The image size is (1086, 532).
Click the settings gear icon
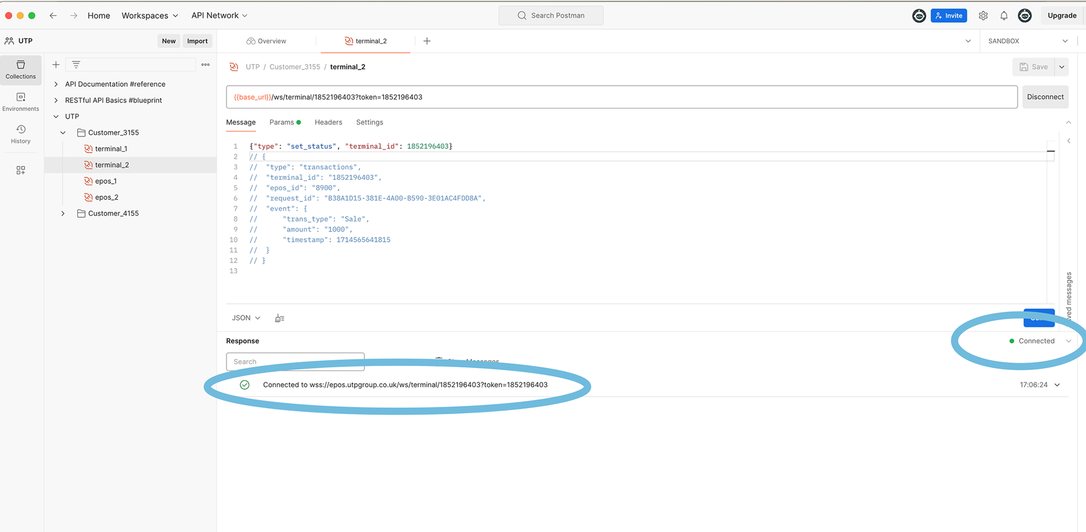click(x=983, y=16)
